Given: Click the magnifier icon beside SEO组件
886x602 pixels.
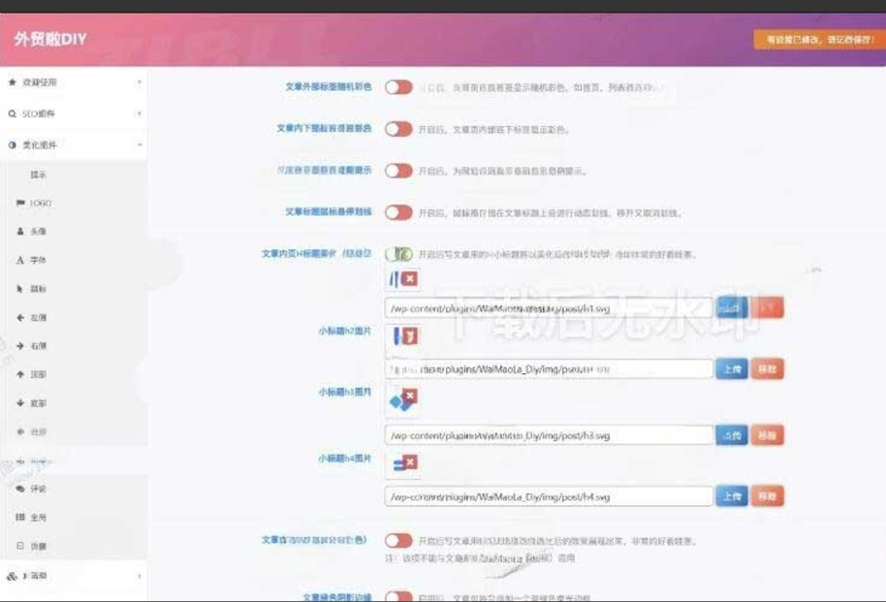Looking at the screenshot, I should 13,113.
